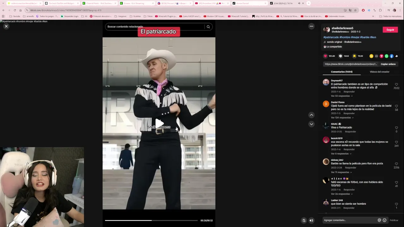This screenshot has width=404, height=227.
Task: Open the Youtube bookmark in bookmarks bar
Action: tap(15, 16)
